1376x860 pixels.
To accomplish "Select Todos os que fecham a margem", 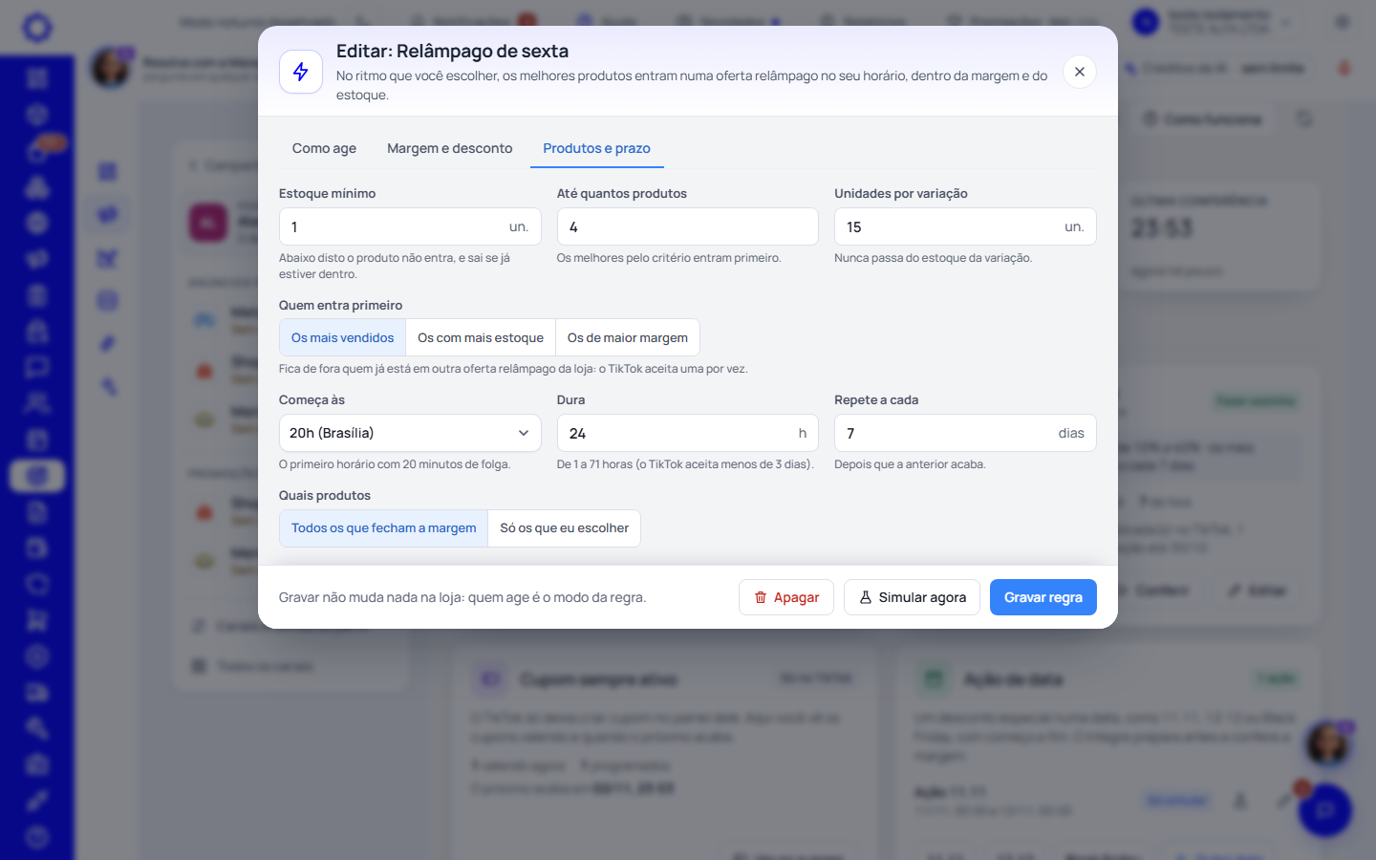I will click(383, 528).
